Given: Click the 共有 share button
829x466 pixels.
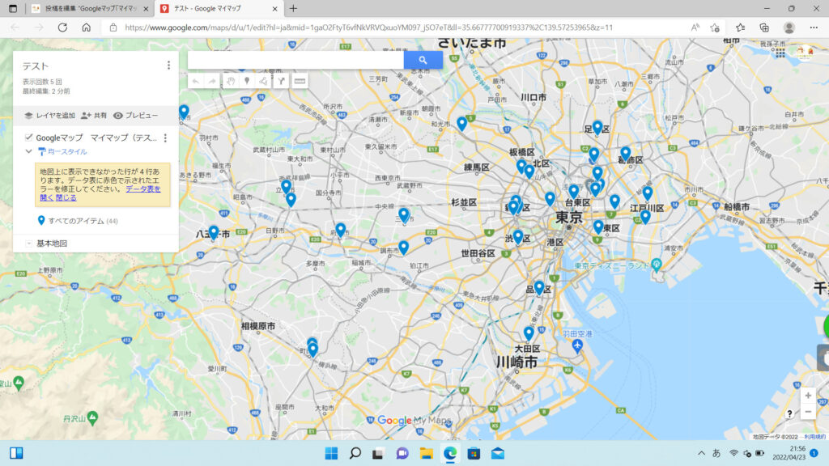Looking at the screenshot, I should [94, 116].
